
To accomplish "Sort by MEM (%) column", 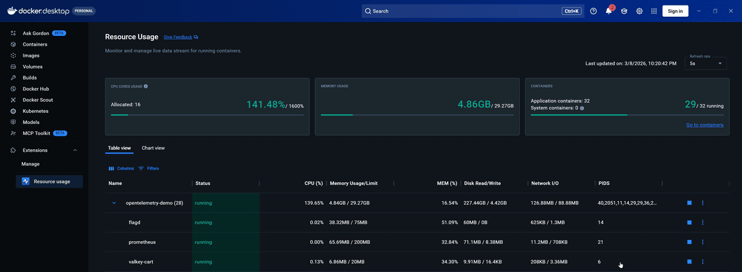I will (447, 183).
